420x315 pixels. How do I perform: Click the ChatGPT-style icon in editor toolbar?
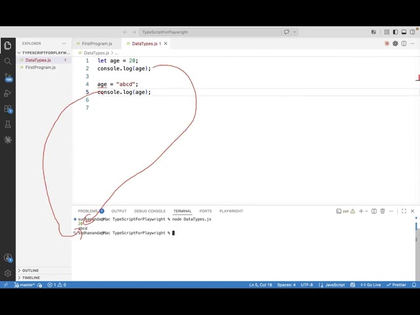[395, 43]
